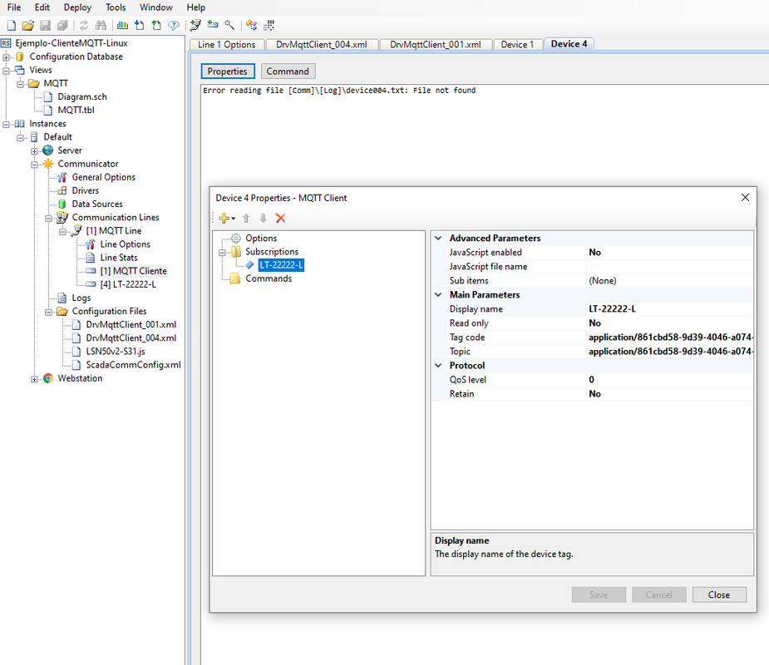
Task: Click the Move Down arrow in dialog toolbar
Action: 263,219
